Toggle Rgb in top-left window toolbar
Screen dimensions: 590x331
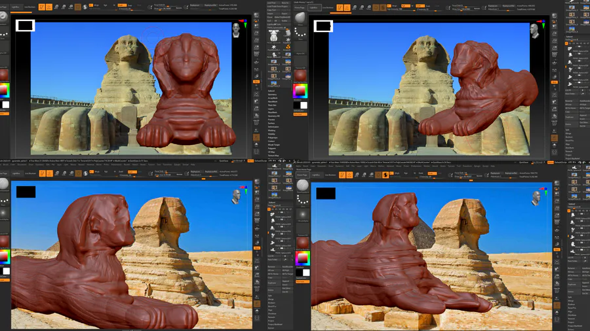click(106, 5)
